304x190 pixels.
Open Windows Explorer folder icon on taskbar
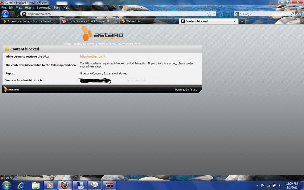(36, 186)
